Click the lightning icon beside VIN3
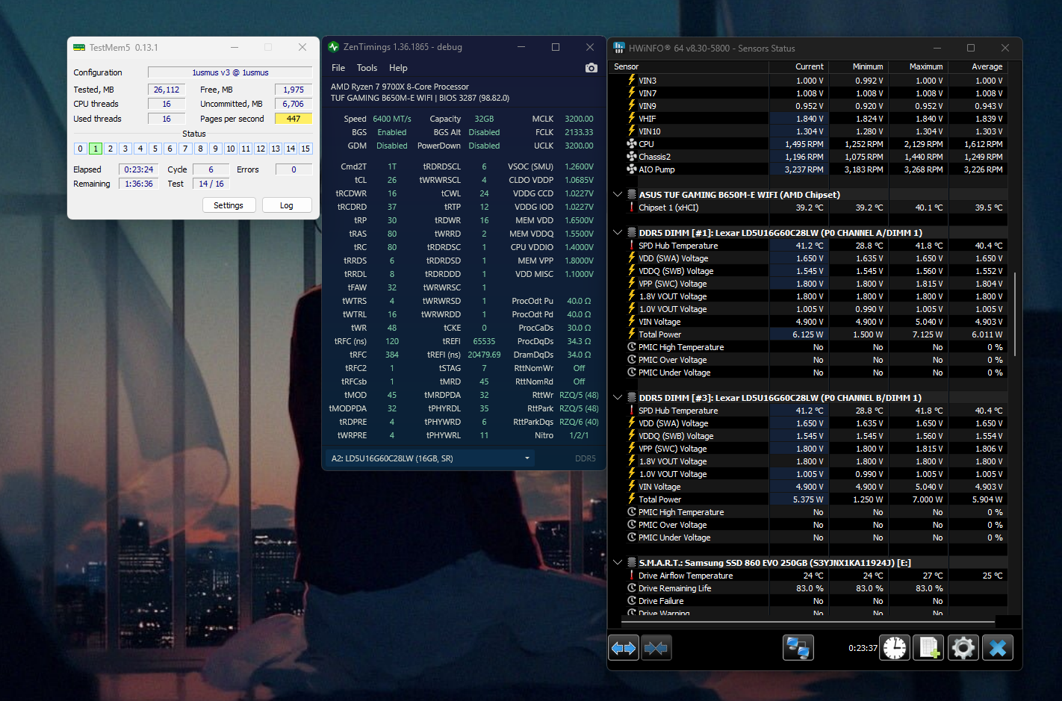 point(631,81)
